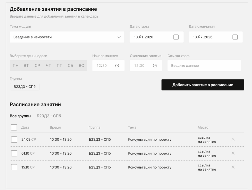Click the date 24.09 СР cell
The height and width of the screenshot is (190, 252).
click(x=29, y=139)
